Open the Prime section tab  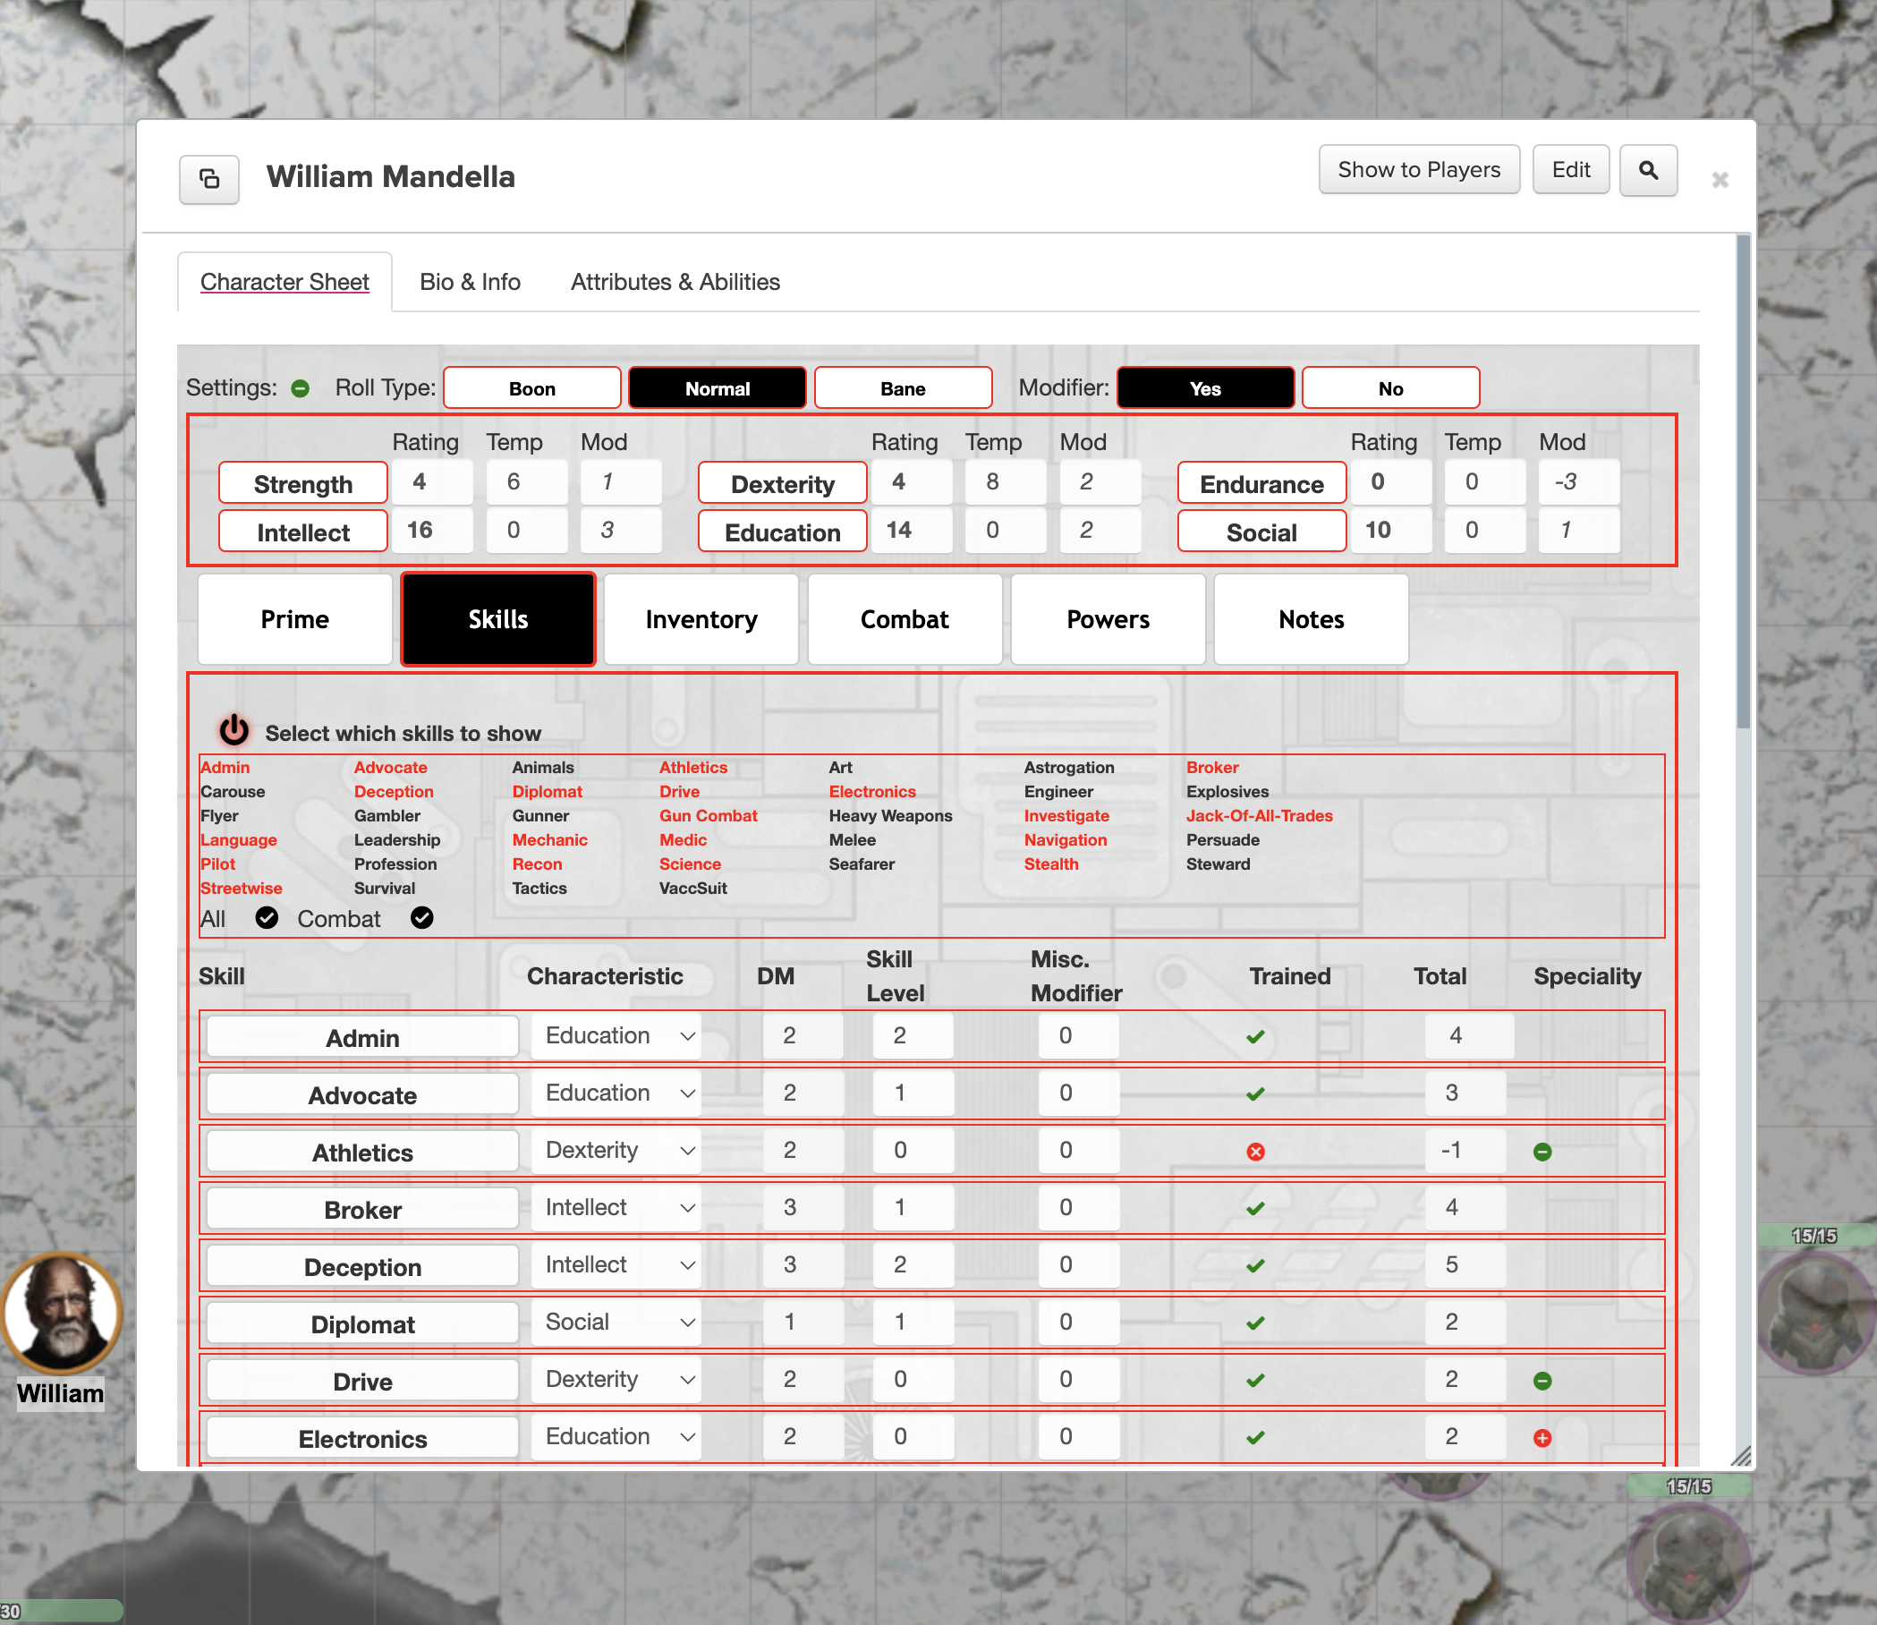pos(294,619)
